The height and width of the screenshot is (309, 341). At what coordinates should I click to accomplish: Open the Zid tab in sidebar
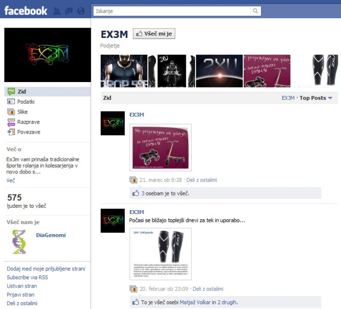[x=47, y=91]
